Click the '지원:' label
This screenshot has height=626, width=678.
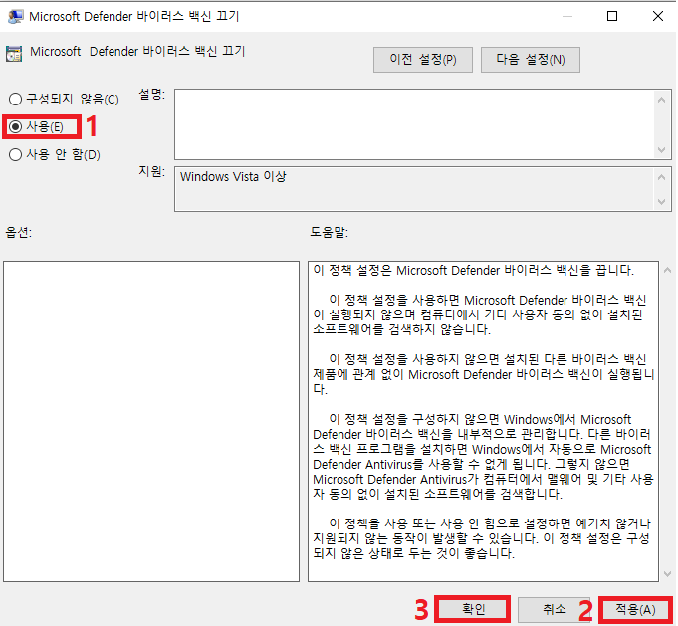[x=151, y=171]
